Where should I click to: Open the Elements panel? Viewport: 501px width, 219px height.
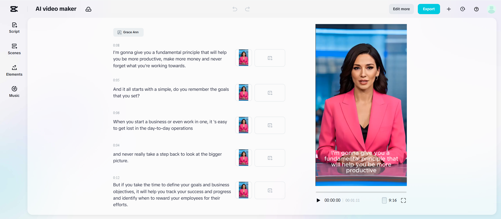14,71
